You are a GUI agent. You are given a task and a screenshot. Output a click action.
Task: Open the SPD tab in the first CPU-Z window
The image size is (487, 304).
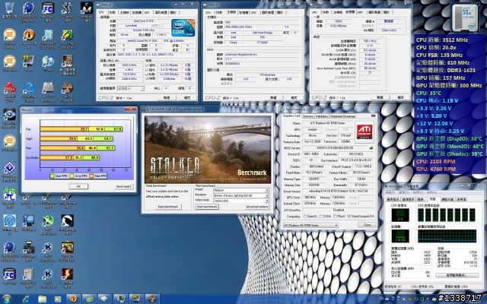click(x=147, y=12)
